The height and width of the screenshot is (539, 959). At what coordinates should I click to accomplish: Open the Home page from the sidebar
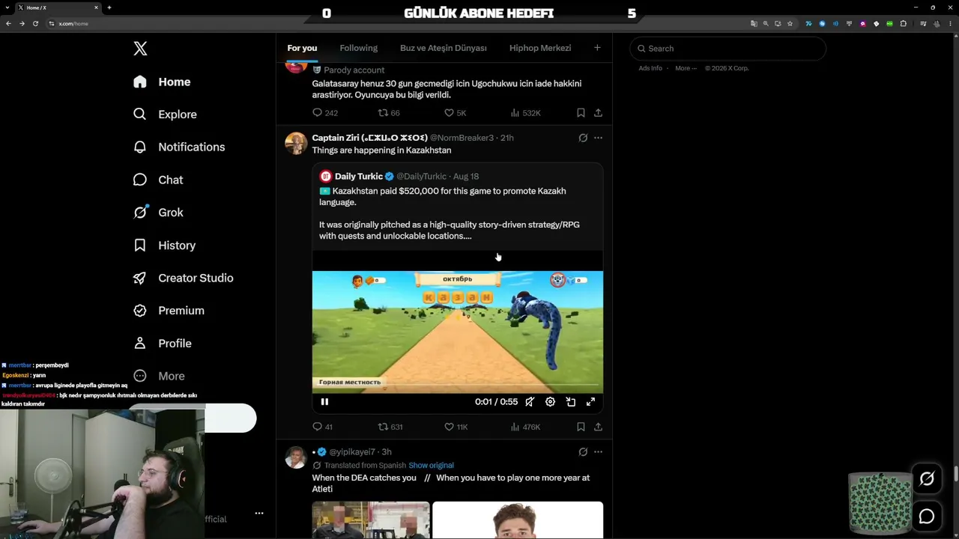[x=162, y=82]
